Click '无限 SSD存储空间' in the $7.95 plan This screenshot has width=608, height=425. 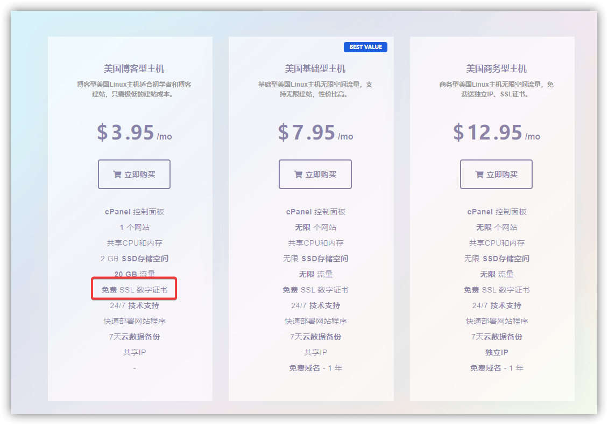[x=316, y=259]
